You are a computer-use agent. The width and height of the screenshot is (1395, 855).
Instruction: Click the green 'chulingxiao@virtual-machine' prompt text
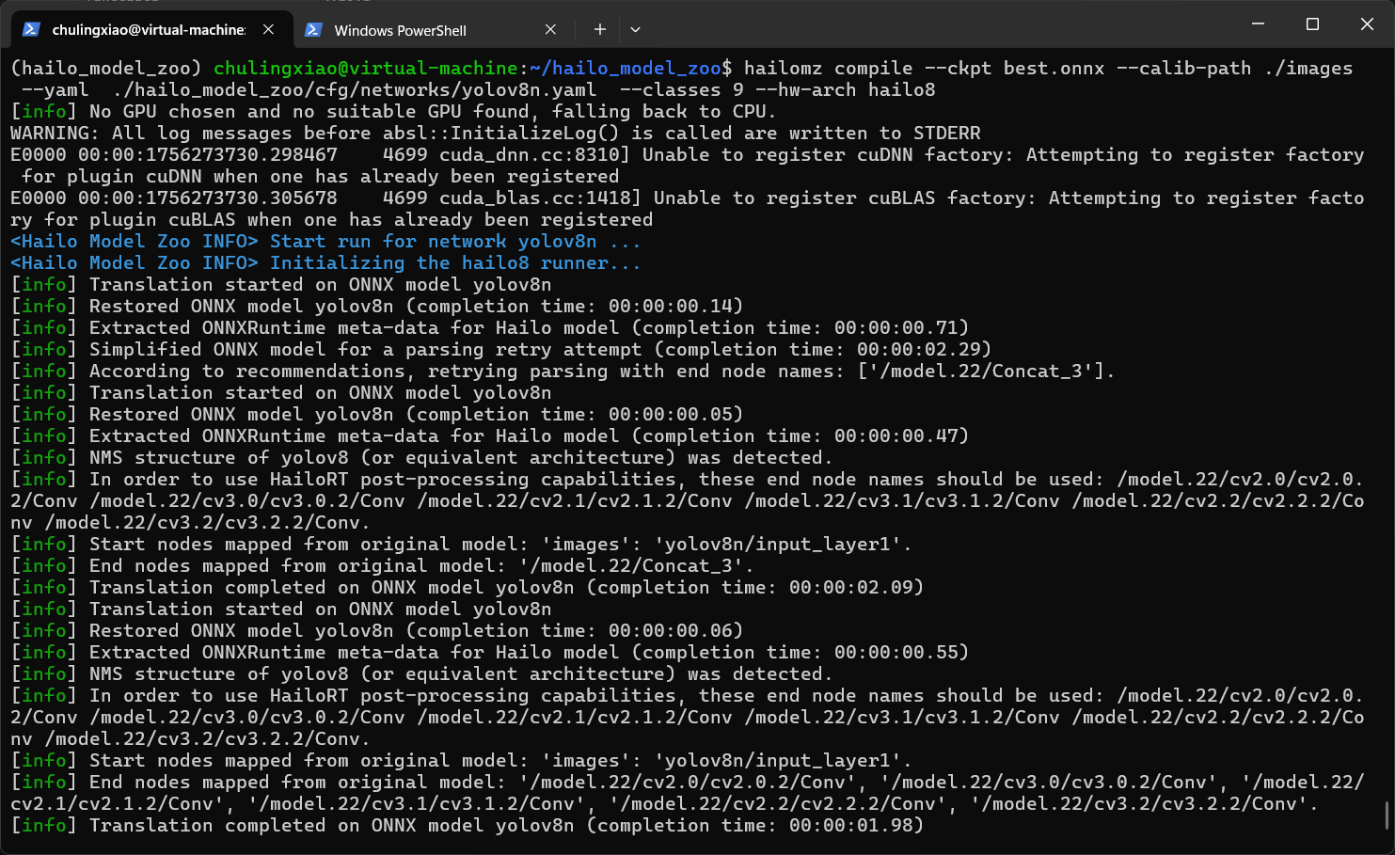pyautogui.click(x=365, y=68)
